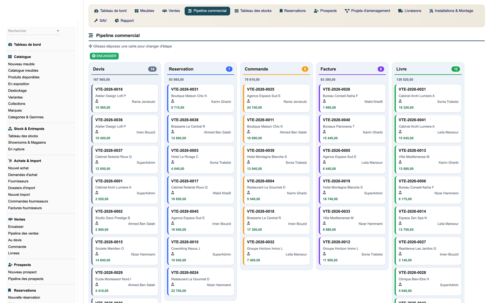Open the Rechercher dropdown arrow
This screenshot has width=490, height=303.
[x=58, y=31]
